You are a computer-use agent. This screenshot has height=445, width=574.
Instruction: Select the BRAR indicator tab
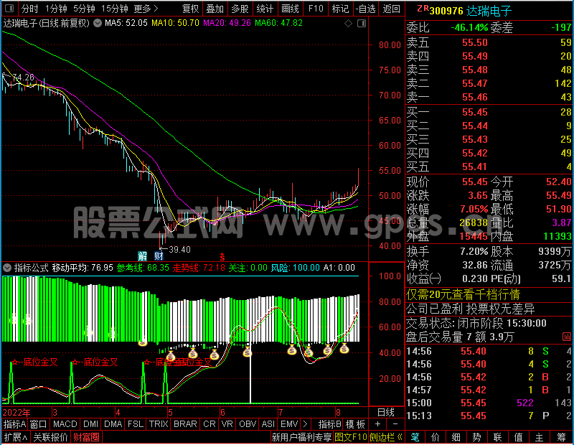185,424
